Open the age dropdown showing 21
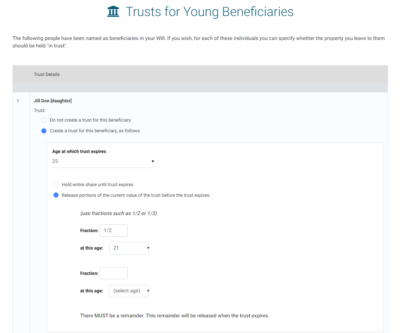402x333 pixels. (129, 248)
